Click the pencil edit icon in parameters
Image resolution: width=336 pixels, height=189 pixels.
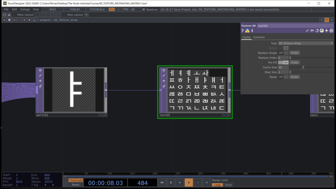pos(307,31)
